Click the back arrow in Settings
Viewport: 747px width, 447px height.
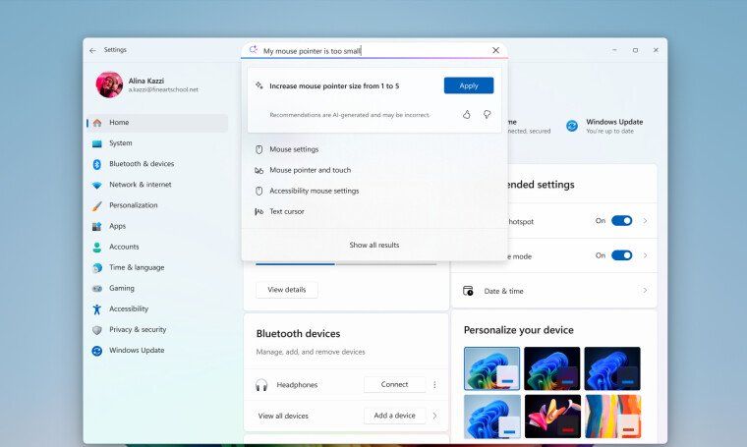(92, 50)
